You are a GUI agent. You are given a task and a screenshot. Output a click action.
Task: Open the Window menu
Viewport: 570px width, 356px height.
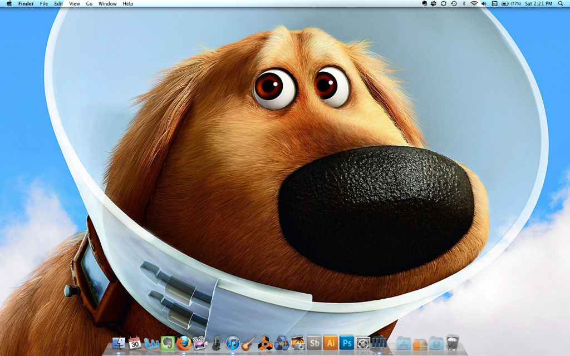coord(107,4)
